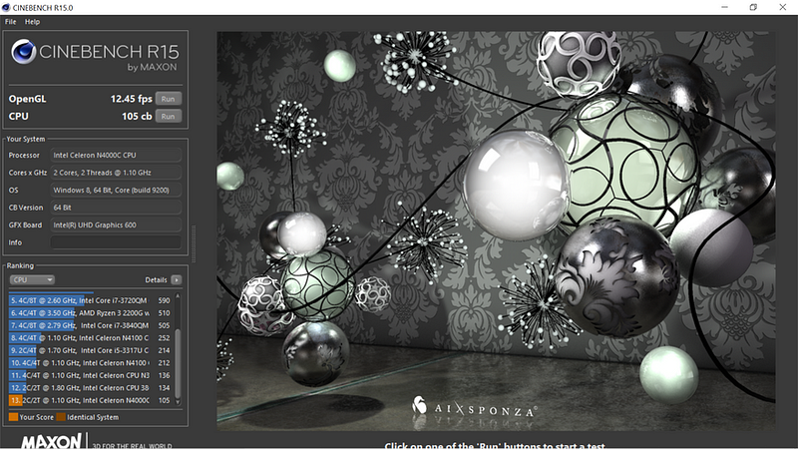798x449 pixels.
Task: Close the Cinebench window
Action: click(783, 7)
